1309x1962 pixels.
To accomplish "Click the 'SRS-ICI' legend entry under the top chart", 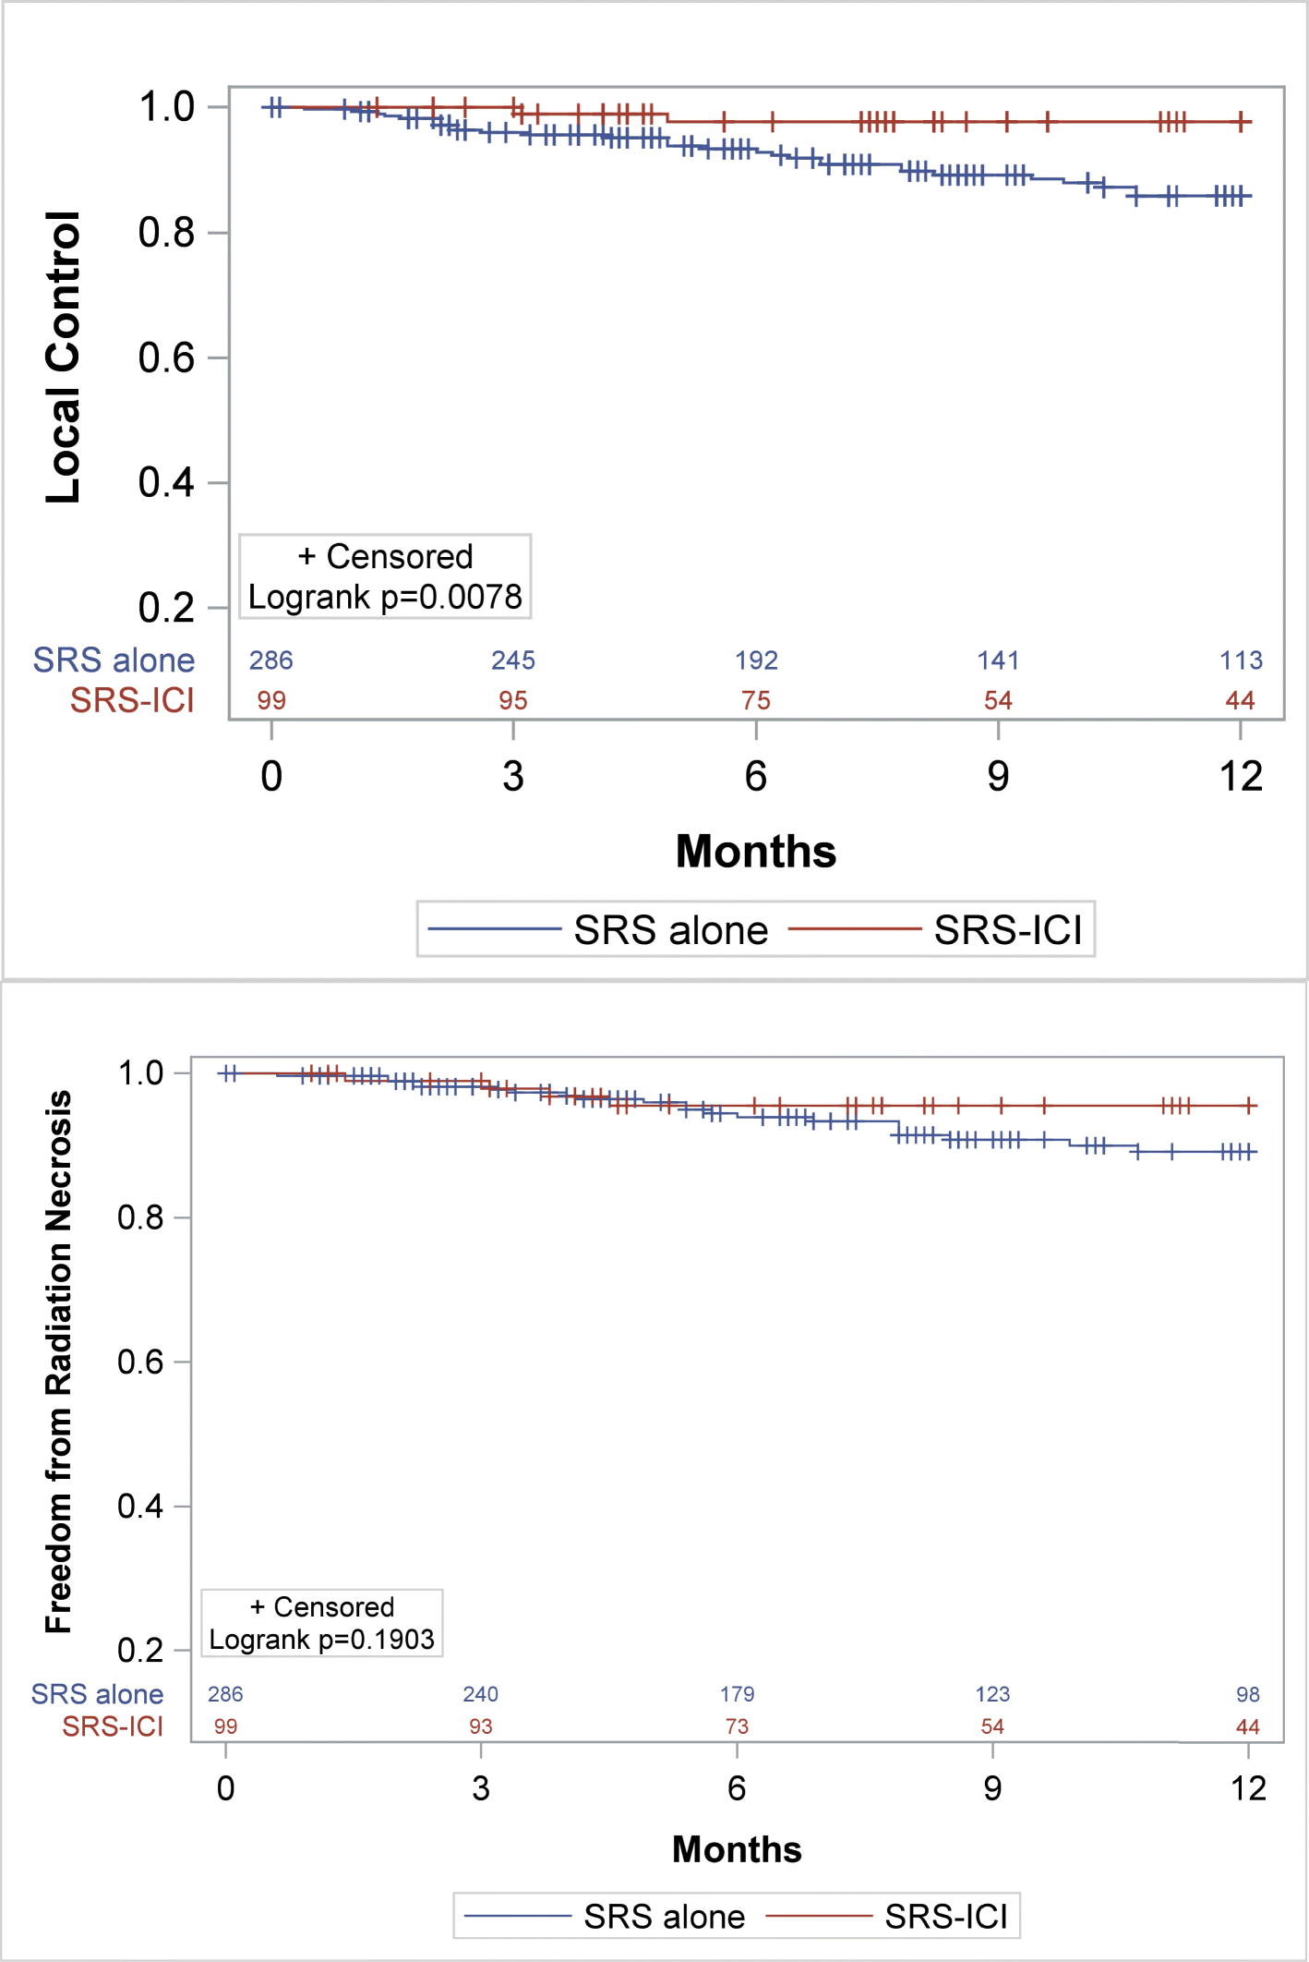I will (x=1008, y=929).
